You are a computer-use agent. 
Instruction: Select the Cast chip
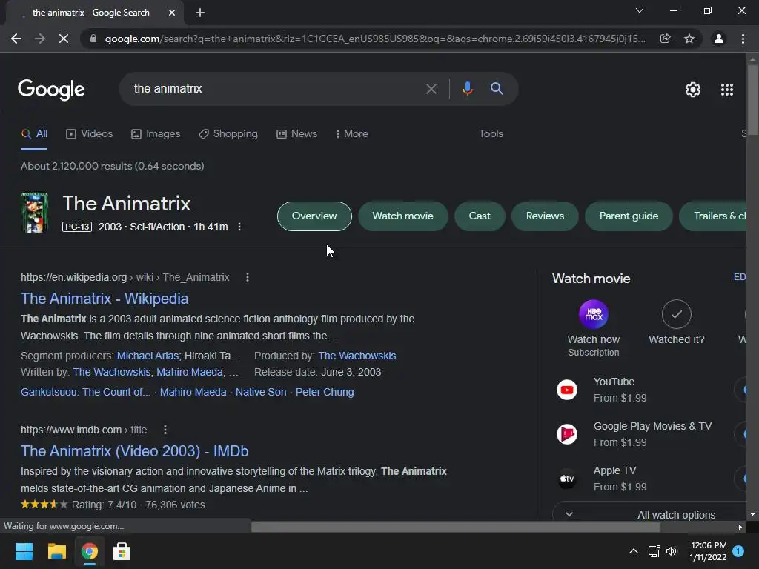(480, 216)
